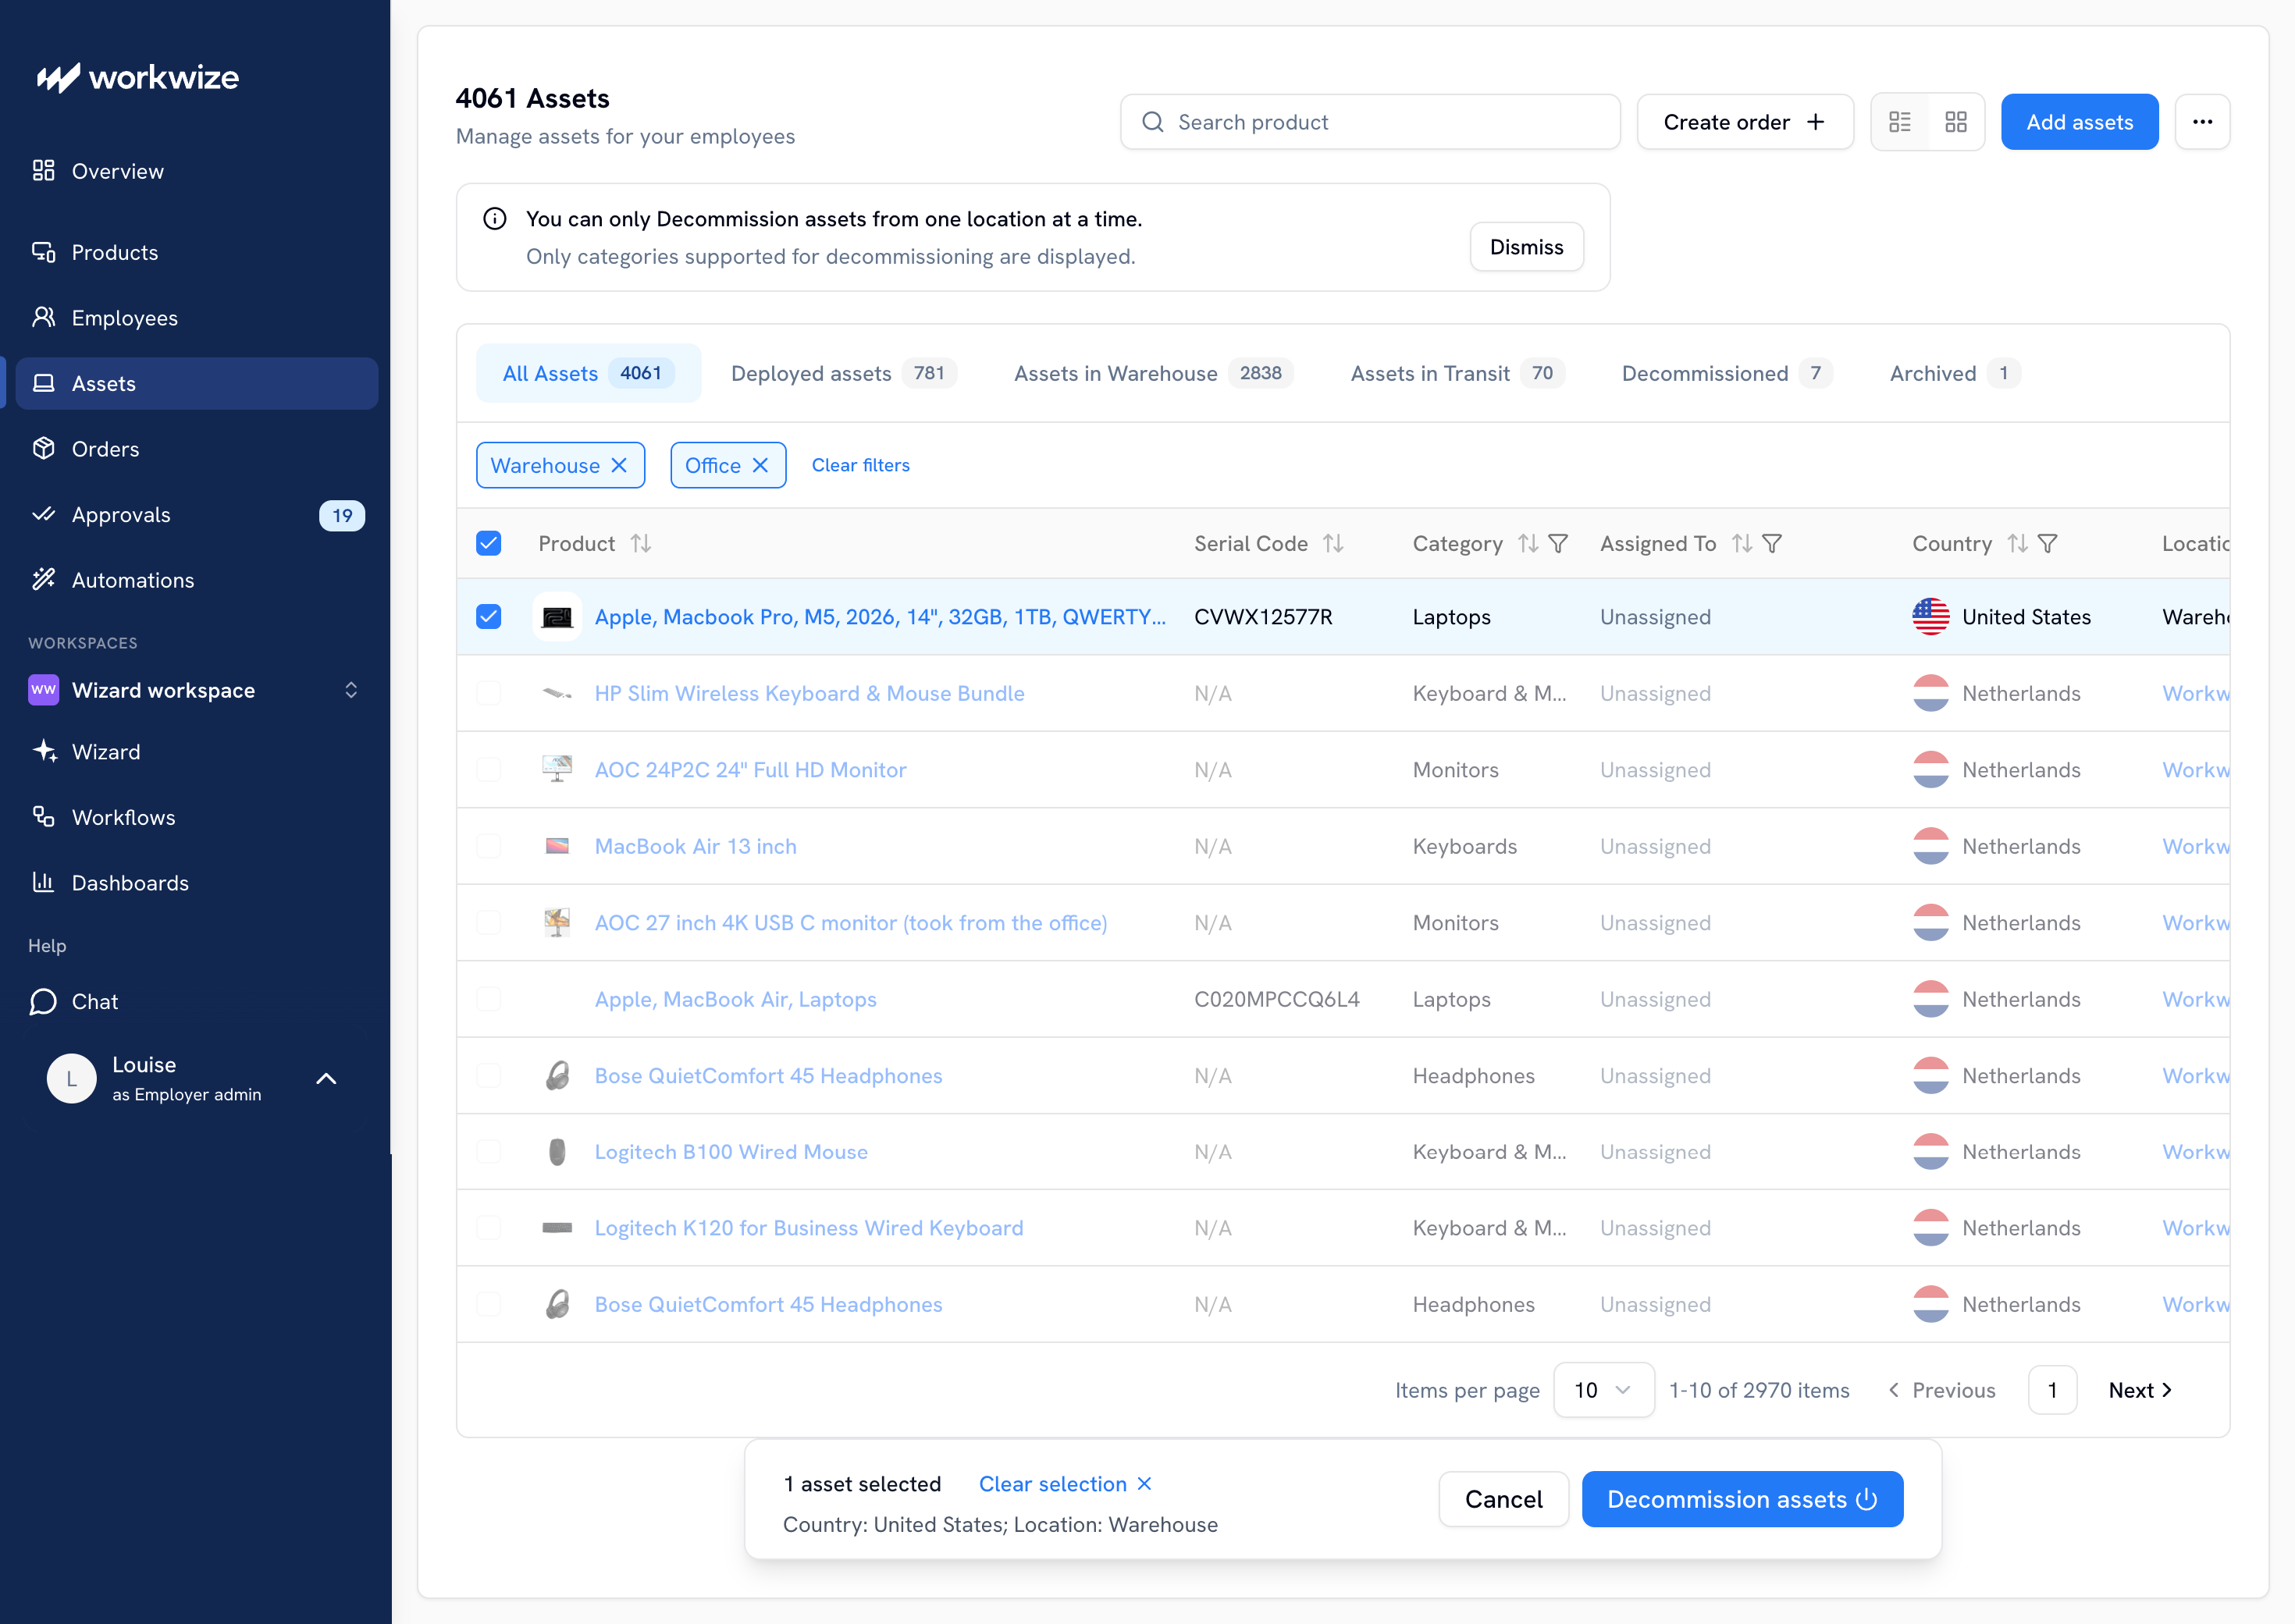Expand the Louise account menu chevron
Screen dimensions: 2295x1624
[326, 1079]
